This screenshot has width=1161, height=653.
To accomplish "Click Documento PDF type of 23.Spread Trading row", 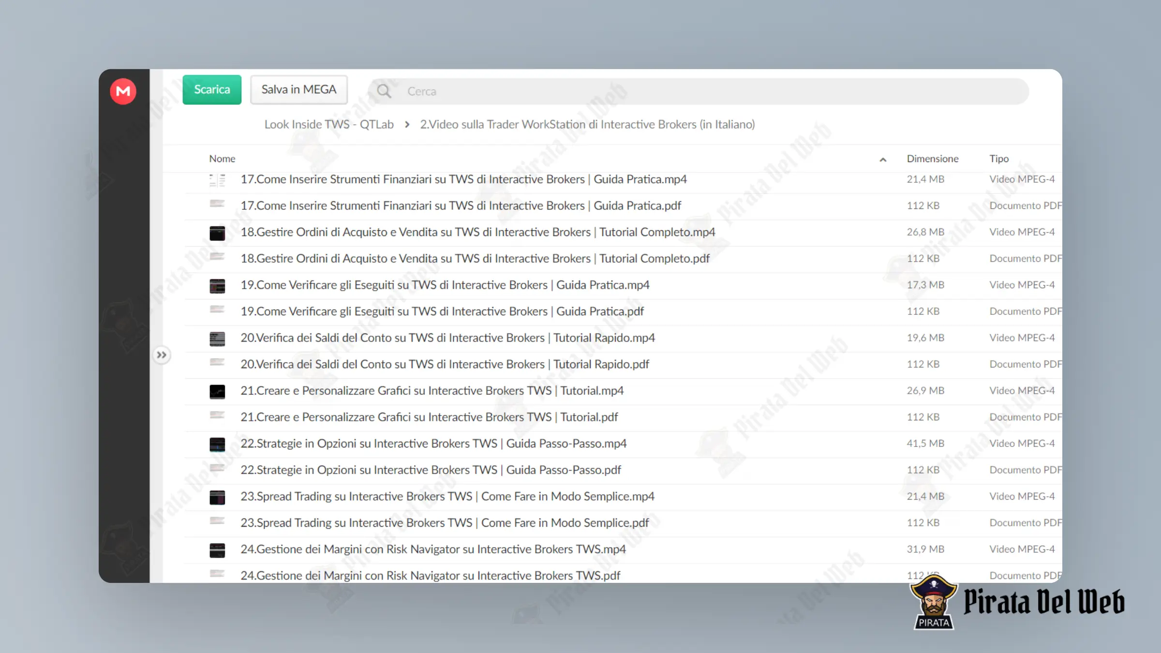I will point(1026,523).
